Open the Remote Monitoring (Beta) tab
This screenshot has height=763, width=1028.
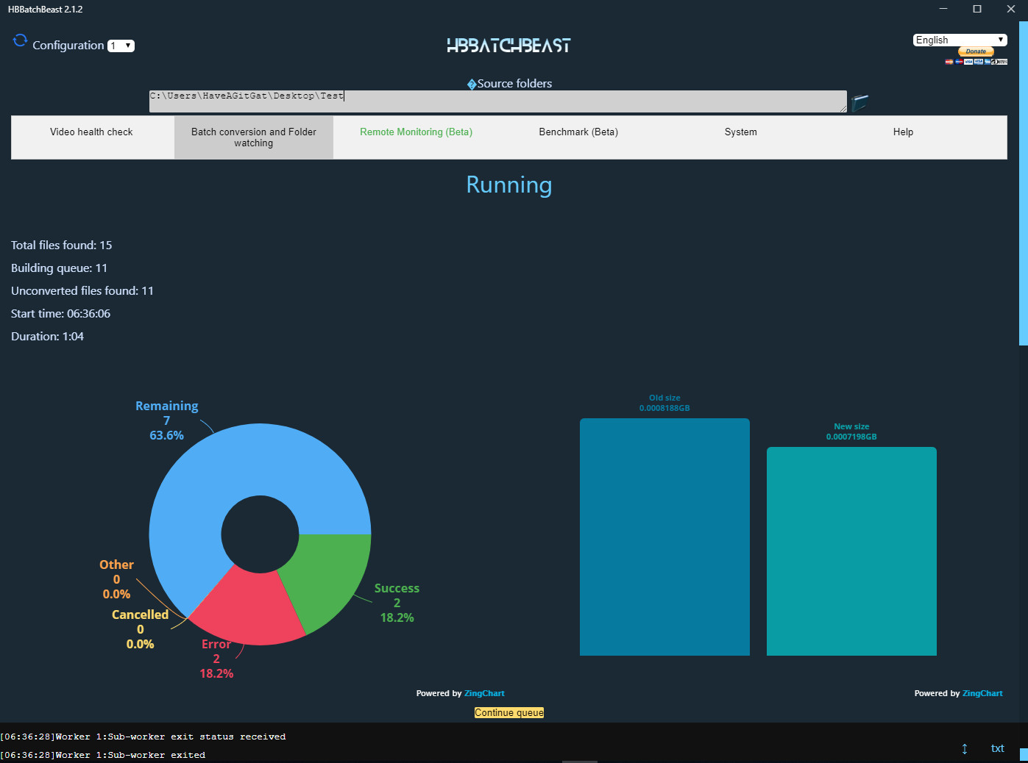point(416,132)
